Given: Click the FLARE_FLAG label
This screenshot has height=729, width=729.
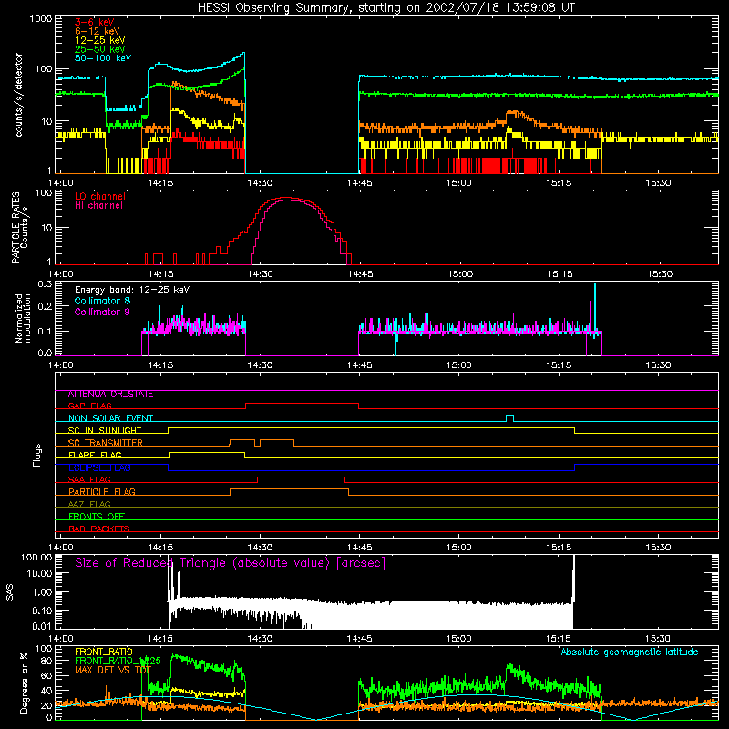Looking at the screenshot, I should 95,455.
